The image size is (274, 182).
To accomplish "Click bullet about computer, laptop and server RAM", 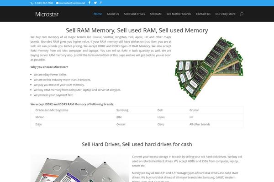I will [77, 90].
